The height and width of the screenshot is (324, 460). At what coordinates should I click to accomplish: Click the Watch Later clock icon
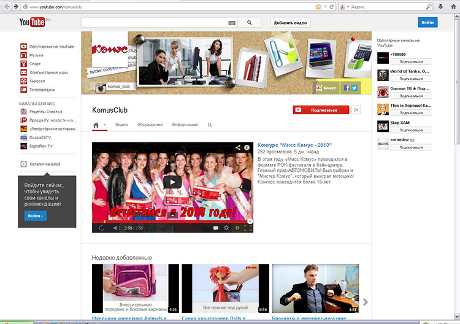tap(237, 228)
